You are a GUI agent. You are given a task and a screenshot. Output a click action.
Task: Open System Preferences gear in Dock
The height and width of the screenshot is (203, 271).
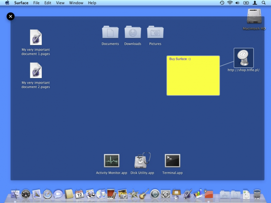click(x=165, y=194)
